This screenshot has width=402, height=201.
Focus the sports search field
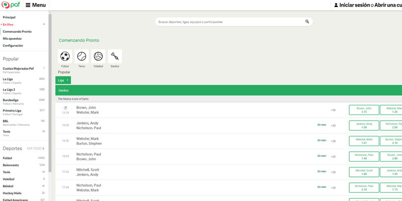click(x=234, y=22)
